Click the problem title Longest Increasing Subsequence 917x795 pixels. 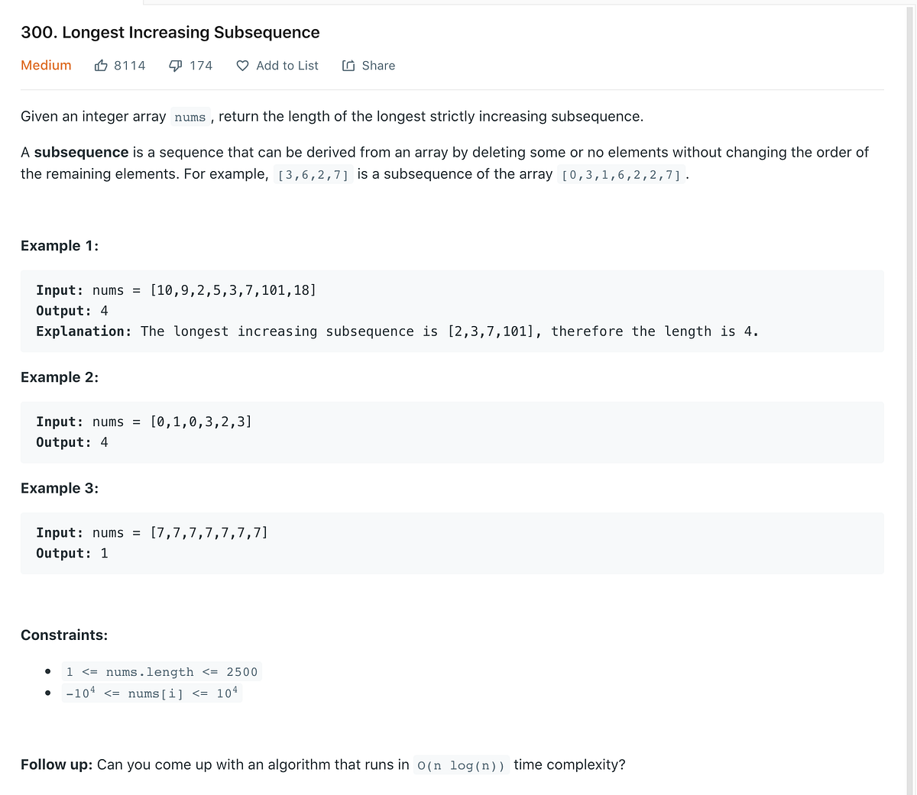coord(170,32)
